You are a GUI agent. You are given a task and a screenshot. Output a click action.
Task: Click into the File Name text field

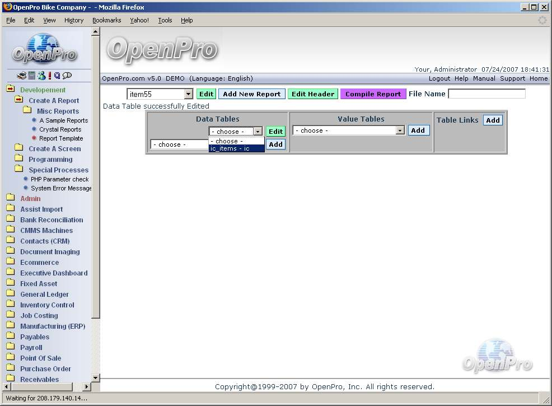pos(486,94)
